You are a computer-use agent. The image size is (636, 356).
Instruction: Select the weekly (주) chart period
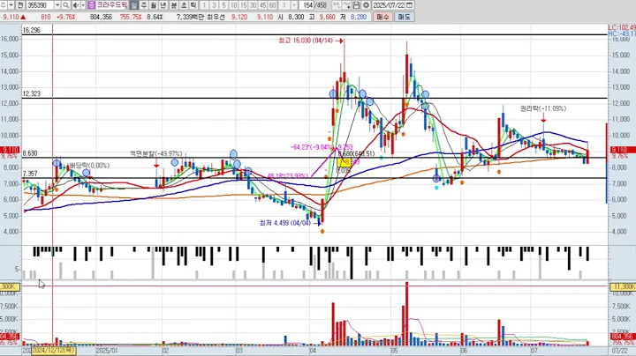click(x=144, y=5)
